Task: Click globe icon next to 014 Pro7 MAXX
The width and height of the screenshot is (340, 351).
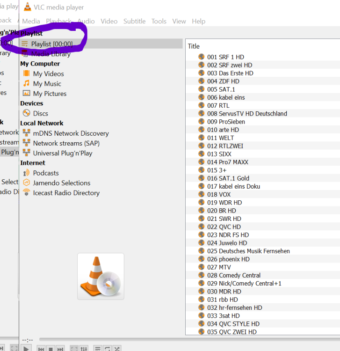Action: tap(201, 161)
